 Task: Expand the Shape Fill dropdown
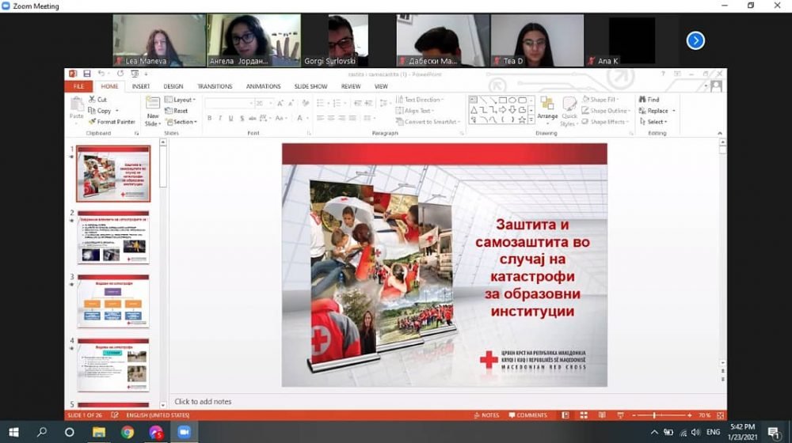(x=605, y=100)
